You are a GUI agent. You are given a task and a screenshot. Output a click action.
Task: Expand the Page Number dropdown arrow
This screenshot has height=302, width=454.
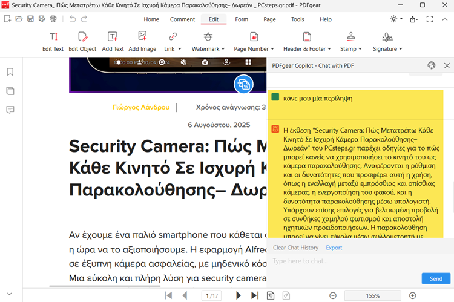tap(272, 49)
